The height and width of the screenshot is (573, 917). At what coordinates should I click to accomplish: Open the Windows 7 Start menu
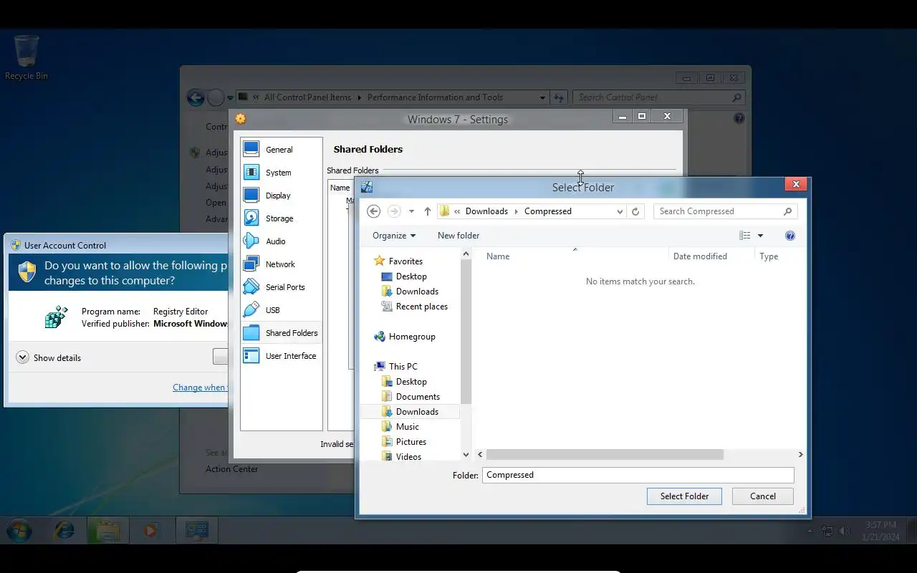pyautogui.click(x=20, y=531)
